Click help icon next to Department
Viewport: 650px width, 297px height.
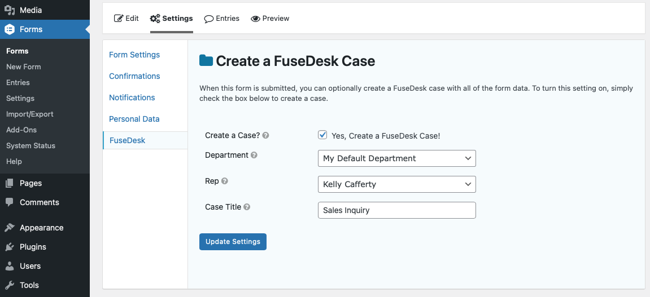(254, 155)
